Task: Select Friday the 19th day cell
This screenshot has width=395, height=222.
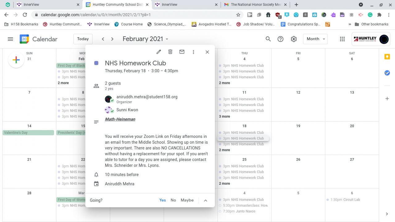Action: tap(298, 138)
